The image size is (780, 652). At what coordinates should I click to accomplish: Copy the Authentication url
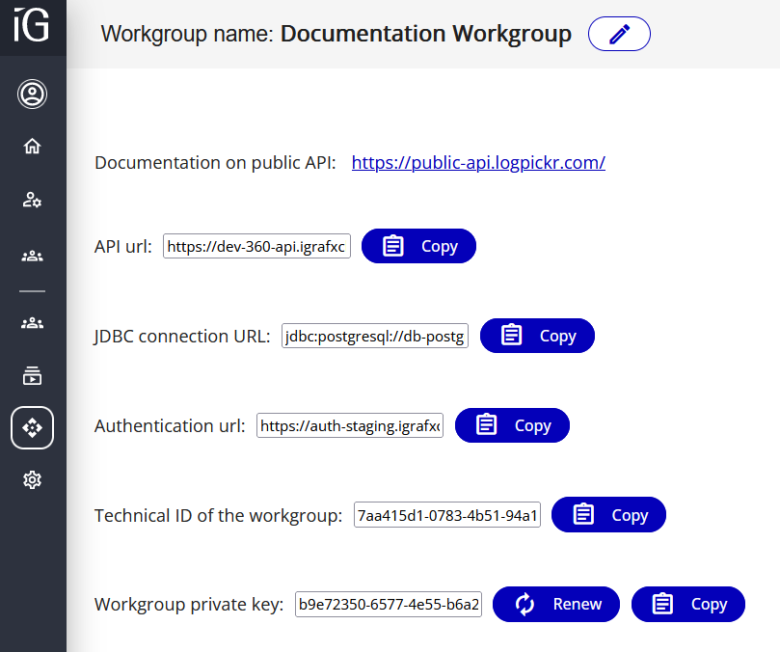[x=512, y=425]
